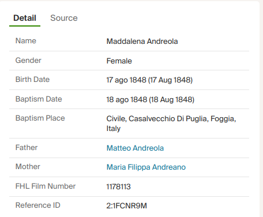Open the Maria Filippa Andreano mother link
This screenshot has width=263, height=217.
pyautogui.click(x=146, y=167)
